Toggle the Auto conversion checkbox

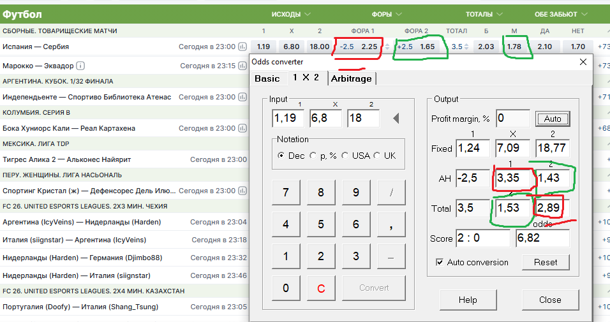point(440,262)
